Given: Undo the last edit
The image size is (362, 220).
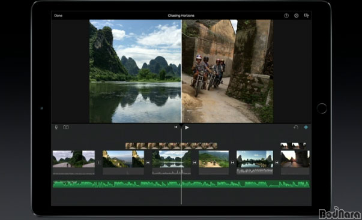Looking at the screenshot, I should pyautogui.click(x=296, y=127).
